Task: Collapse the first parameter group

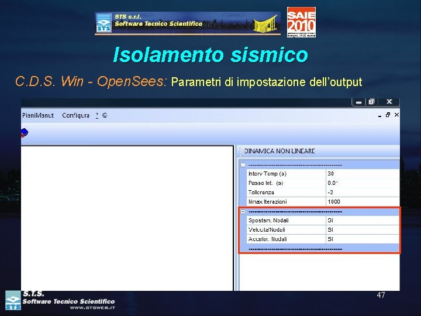Action: pyautogui.click(x=243, y=165)
